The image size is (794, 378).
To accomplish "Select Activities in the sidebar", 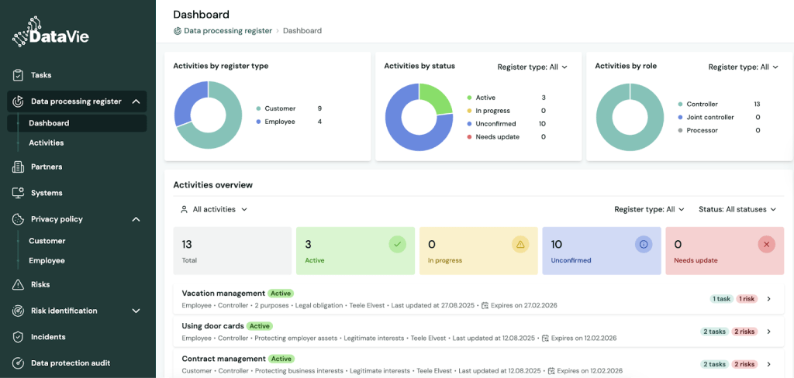I will click(47, 143).
